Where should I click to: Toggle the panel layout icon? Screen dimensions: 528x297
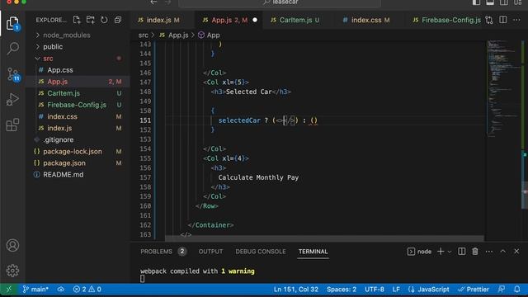490,2
